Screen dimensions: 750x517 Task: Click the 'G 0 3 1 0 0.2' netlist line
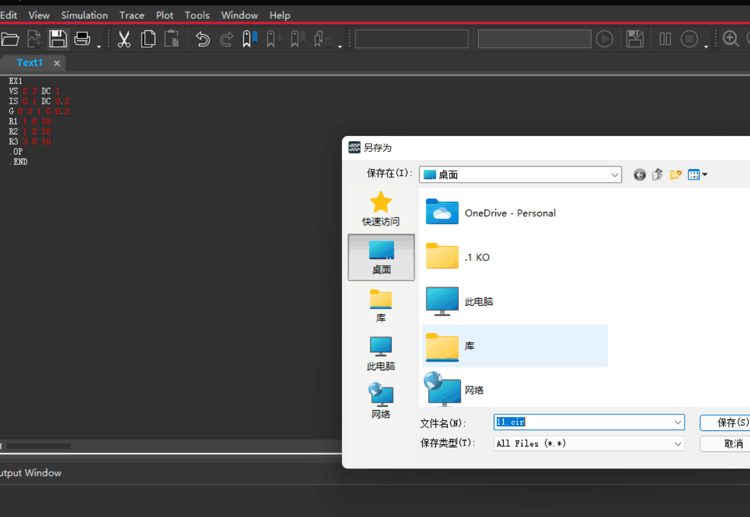39,111
